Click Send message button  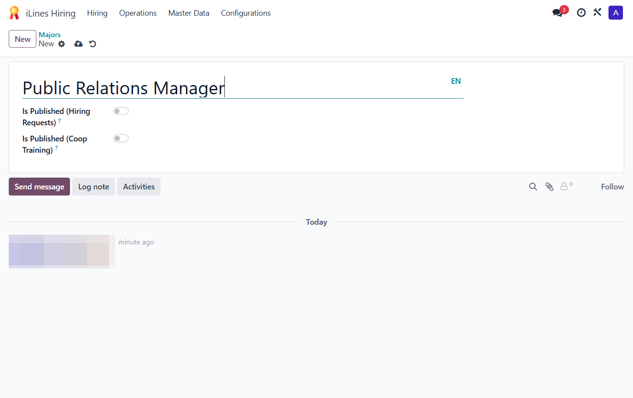39,187
